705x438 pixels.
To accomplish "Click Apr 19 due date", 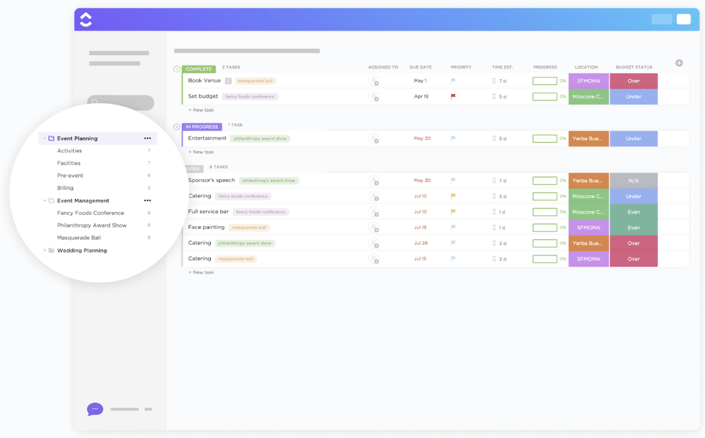I will [421, 97].
